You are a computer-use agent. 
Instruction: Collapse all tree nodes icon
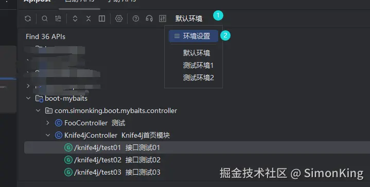click(89, 18)
